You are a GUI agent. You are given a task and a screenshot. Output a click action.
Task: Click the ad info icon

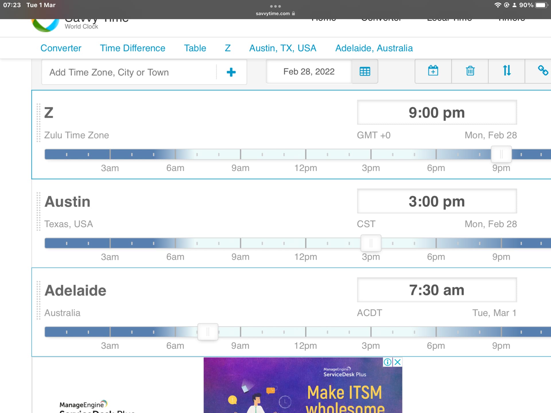tap(387, 362)
